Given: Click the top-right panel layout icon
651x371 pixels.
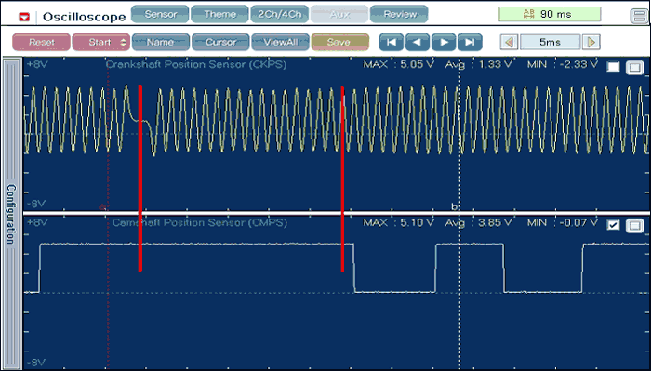Looking at the screenshot, I should pos(639,16).
